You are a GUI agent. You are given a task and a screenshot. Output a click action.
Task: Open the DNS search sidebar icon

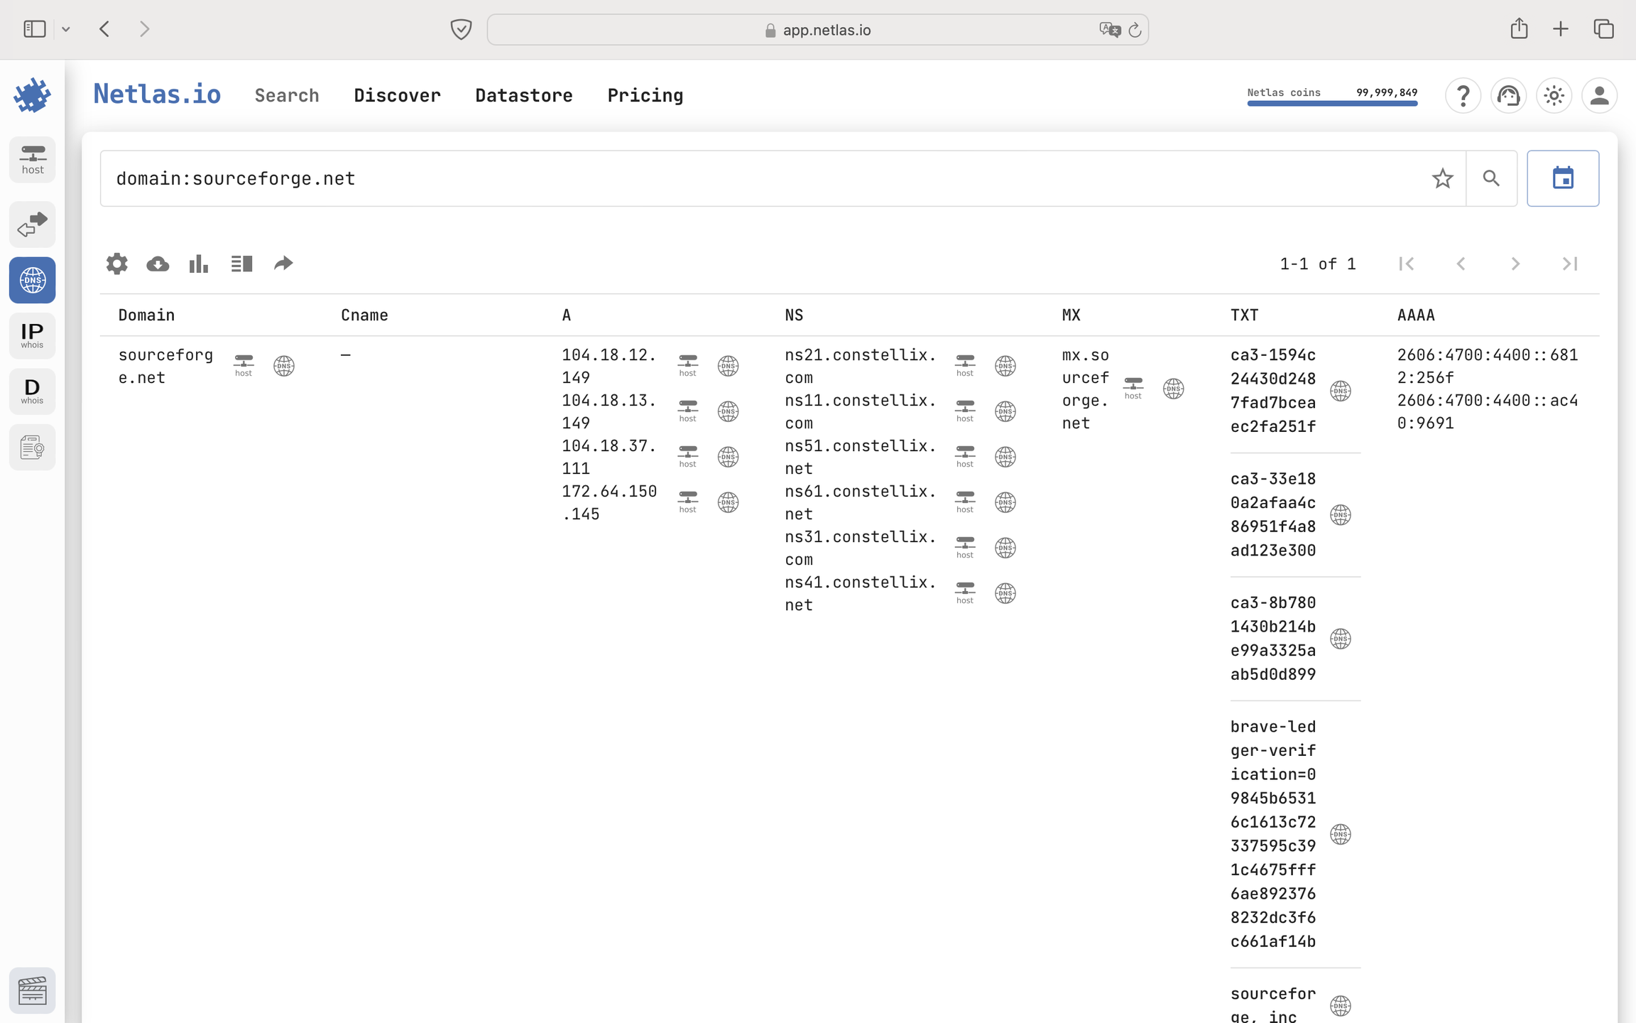[x=33, y=280]
